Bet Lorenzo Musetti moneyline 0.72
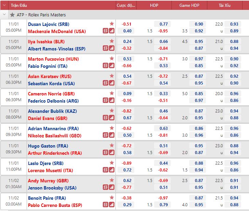This screenshot has width=249, height=211. tap(126, 170)
